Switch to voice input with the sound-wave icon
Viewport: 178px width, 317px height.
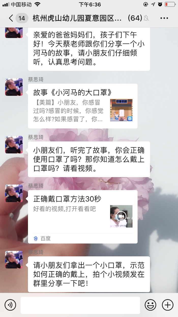tap(10, 305)
